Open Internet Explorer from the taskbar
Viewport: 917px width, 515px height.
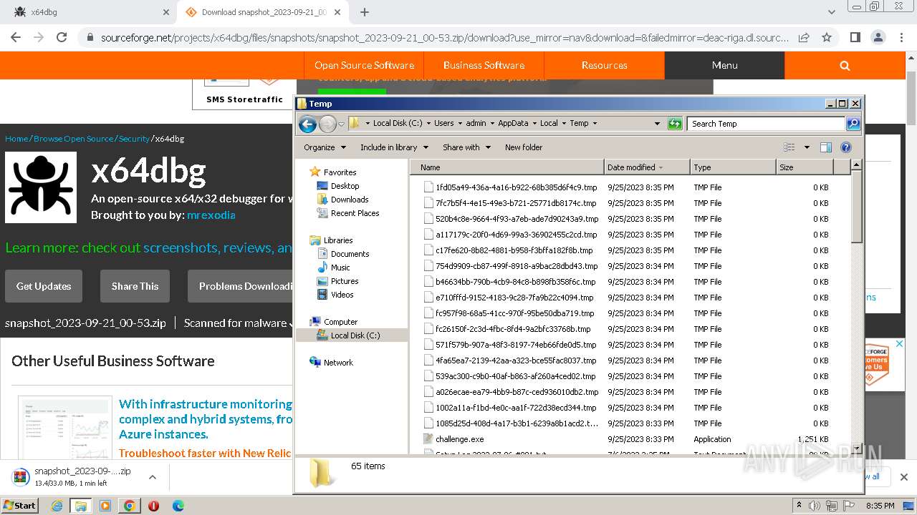(x=57, y=506)
